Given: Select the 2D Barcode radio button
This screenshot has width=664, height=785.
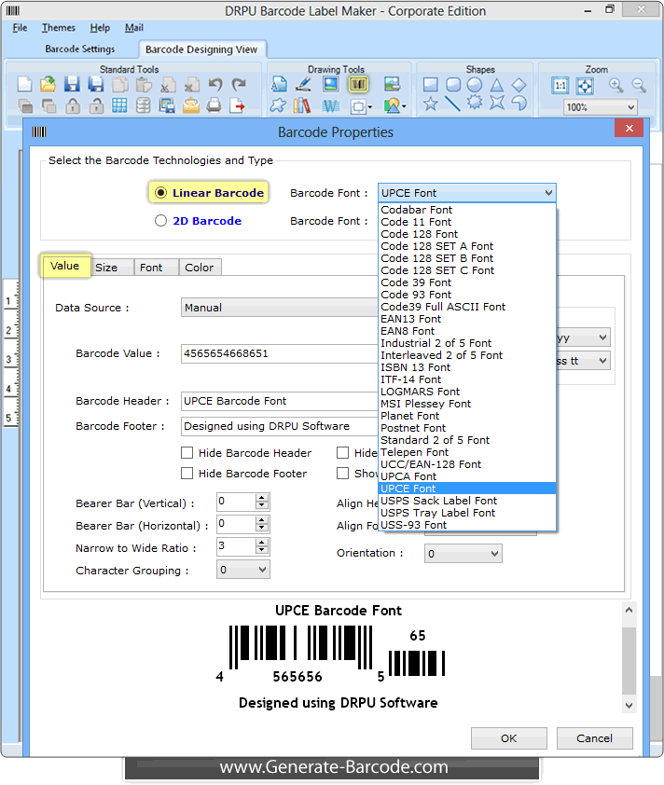Looking at the screenshot, I should pyautogui.click(x=161, y=221).
